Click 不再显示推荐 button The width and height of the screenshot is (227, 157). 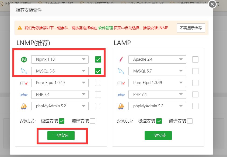coord(191,28)
